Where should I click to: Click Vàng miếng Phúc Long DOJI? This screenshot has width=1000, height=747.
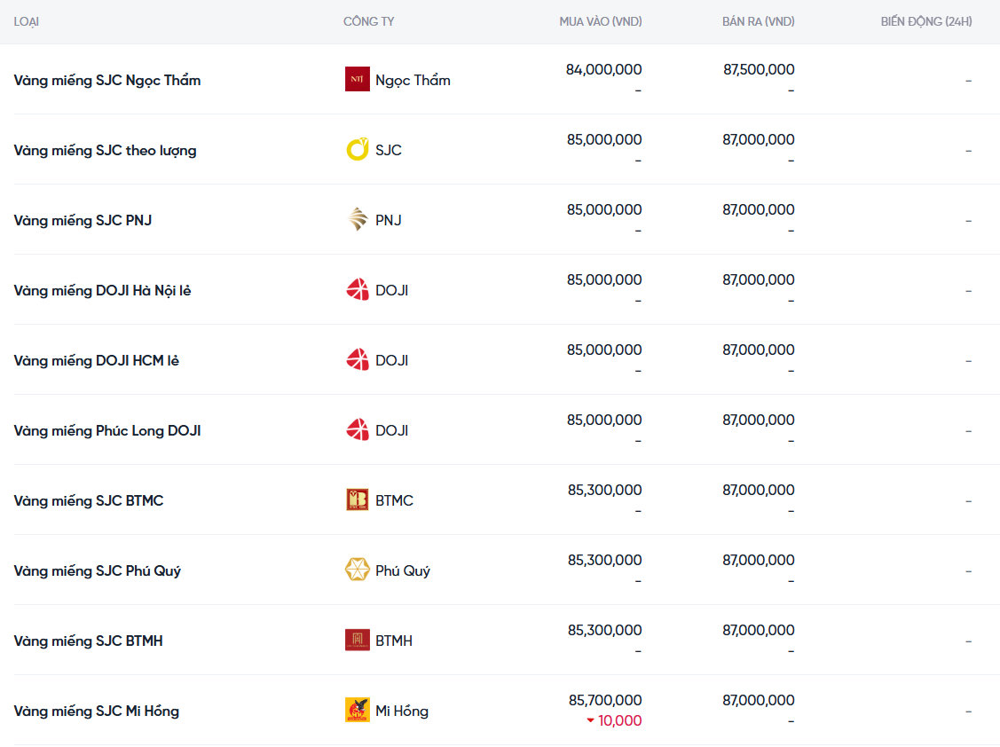(x=107, y=431)
